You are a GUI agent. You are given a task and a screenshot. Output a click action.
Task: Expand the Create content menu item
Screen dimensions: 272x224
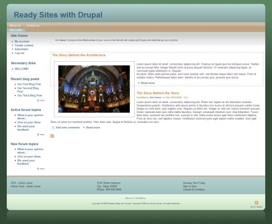(24, 45)
